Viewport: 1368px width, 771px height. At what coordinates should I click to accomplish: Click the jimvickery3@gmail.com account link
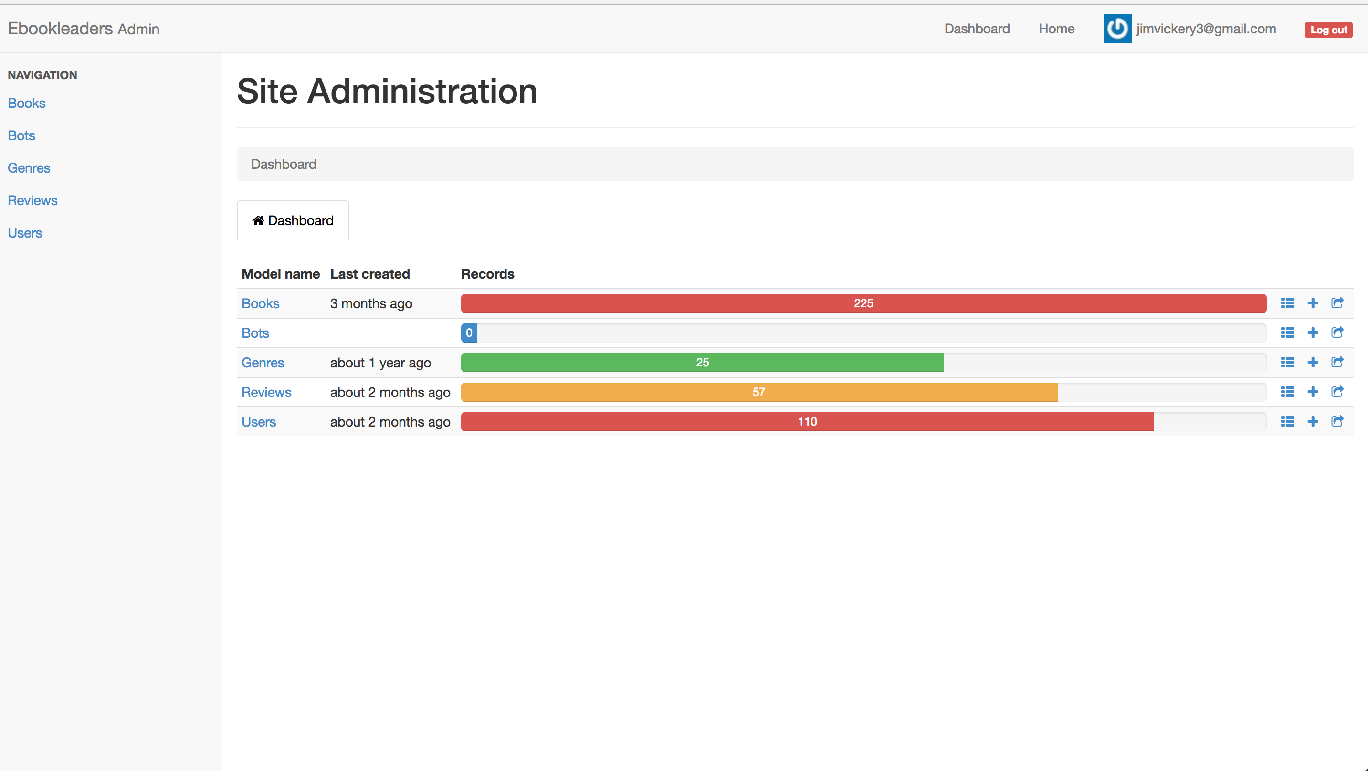pos(1206,29)
